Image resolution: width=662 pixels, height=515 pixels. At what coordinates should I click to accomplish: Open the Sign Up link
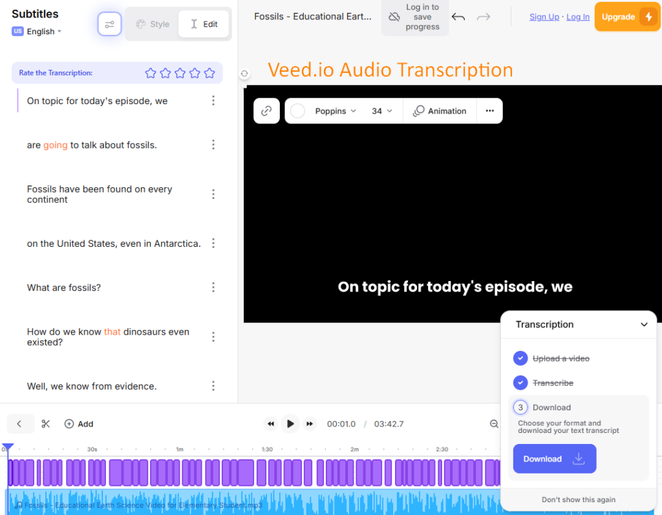pyautogui.click(x=544, y=17)
